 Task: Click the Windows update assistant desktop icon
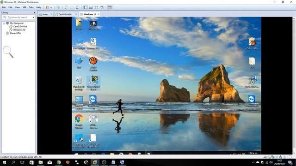(79, 141)
